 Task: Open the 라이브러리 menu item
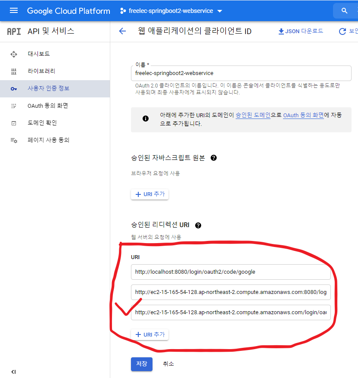(55, 72)
